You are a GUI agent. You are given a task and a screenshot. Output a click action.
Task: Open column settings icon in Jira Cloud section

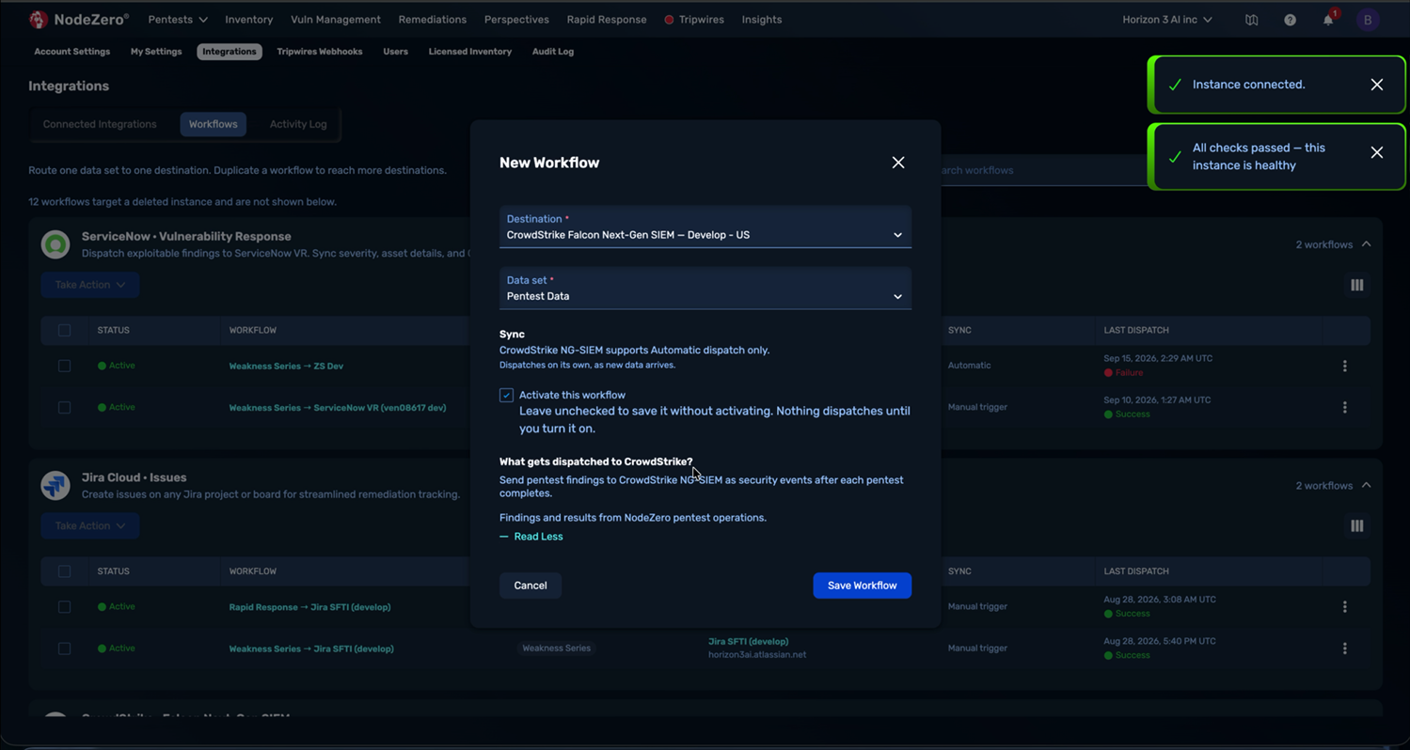(x=1356, y=526)
